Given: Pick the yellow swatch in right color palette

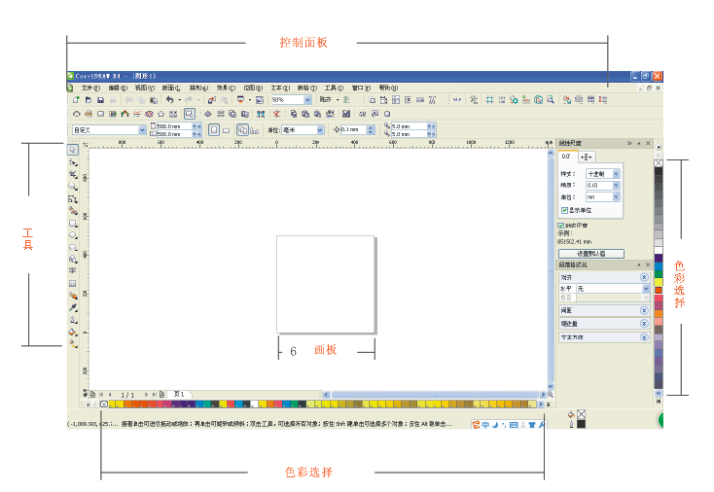Looking at the screenshot, I should [659, 282].
